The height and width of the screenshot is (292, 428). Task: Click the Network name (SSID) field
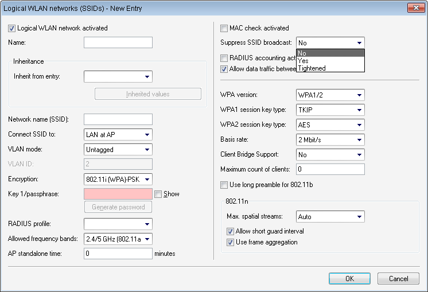tap(118, 119)
